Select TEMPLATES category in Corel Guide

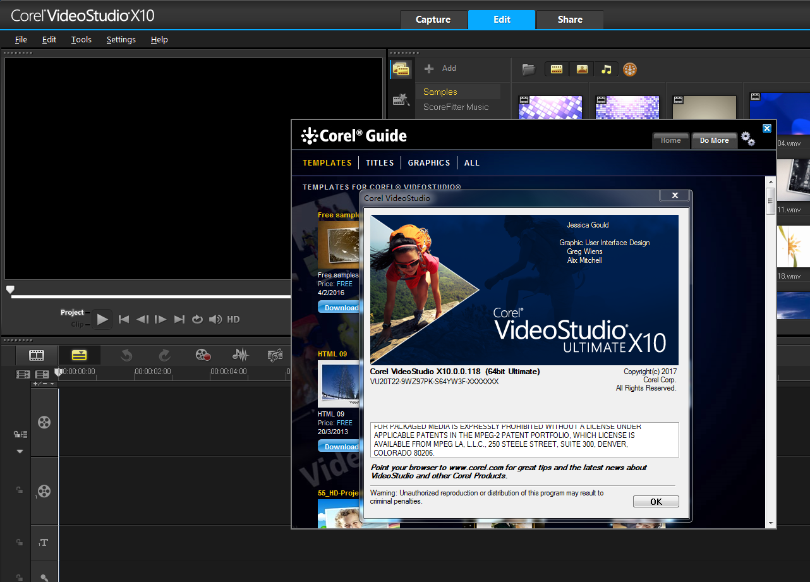click(327, 163)
